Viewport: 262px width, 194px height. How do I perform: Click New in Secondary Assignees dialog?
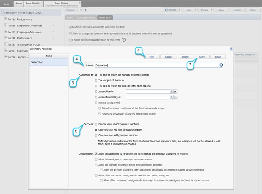[x=152, y=57]
